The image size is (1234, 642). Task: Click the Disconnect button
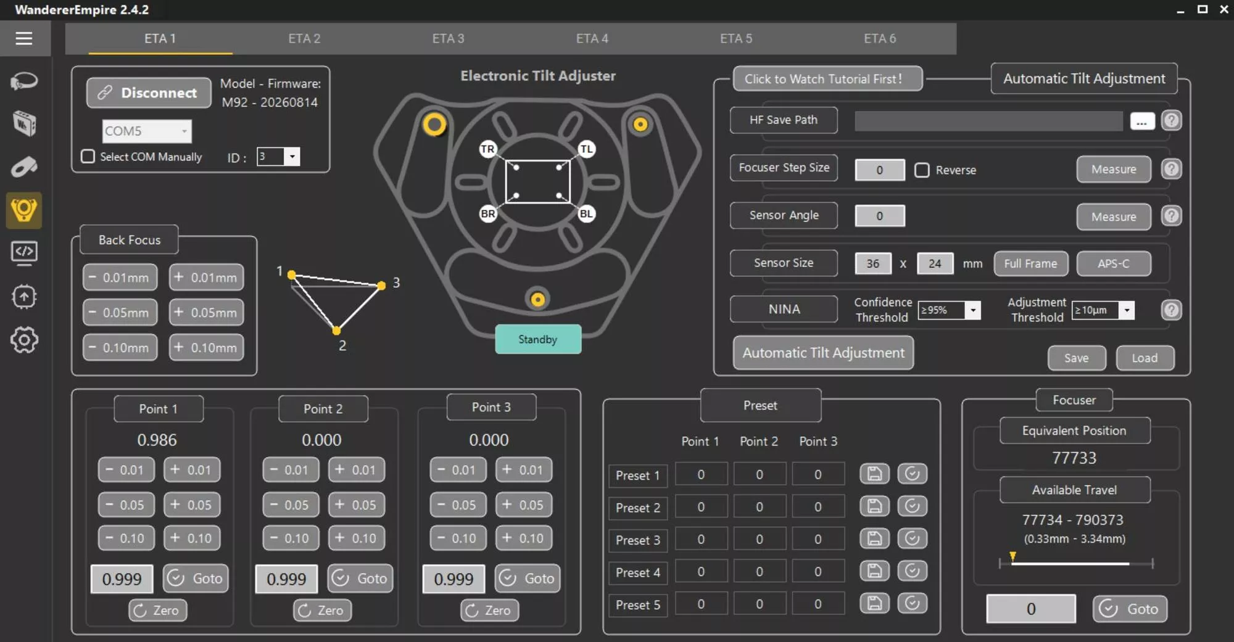(x=149, y=93)
